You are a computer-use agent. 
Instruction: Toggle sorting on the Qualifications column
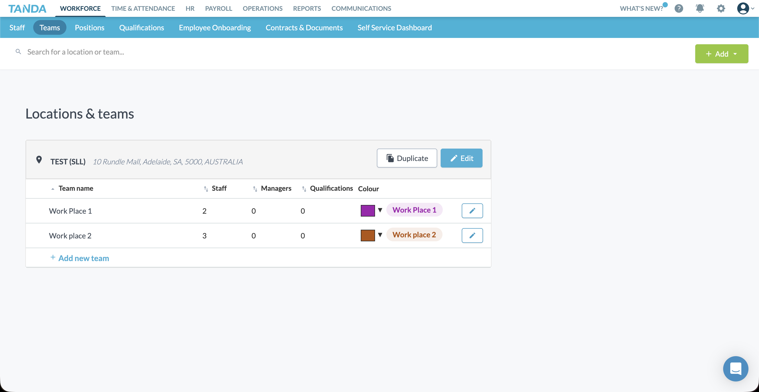304,189
